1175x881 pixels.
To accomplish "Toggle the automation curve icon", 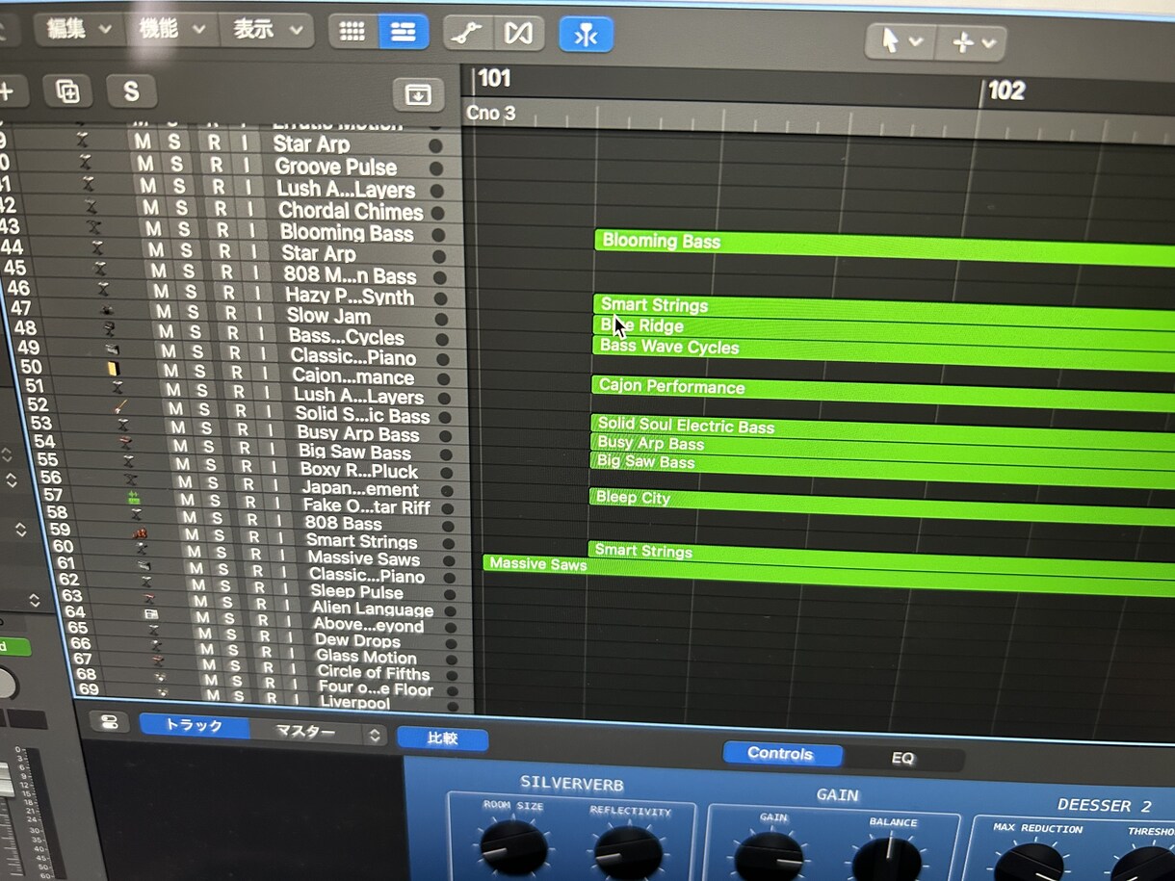I will [x=469, y=33].
